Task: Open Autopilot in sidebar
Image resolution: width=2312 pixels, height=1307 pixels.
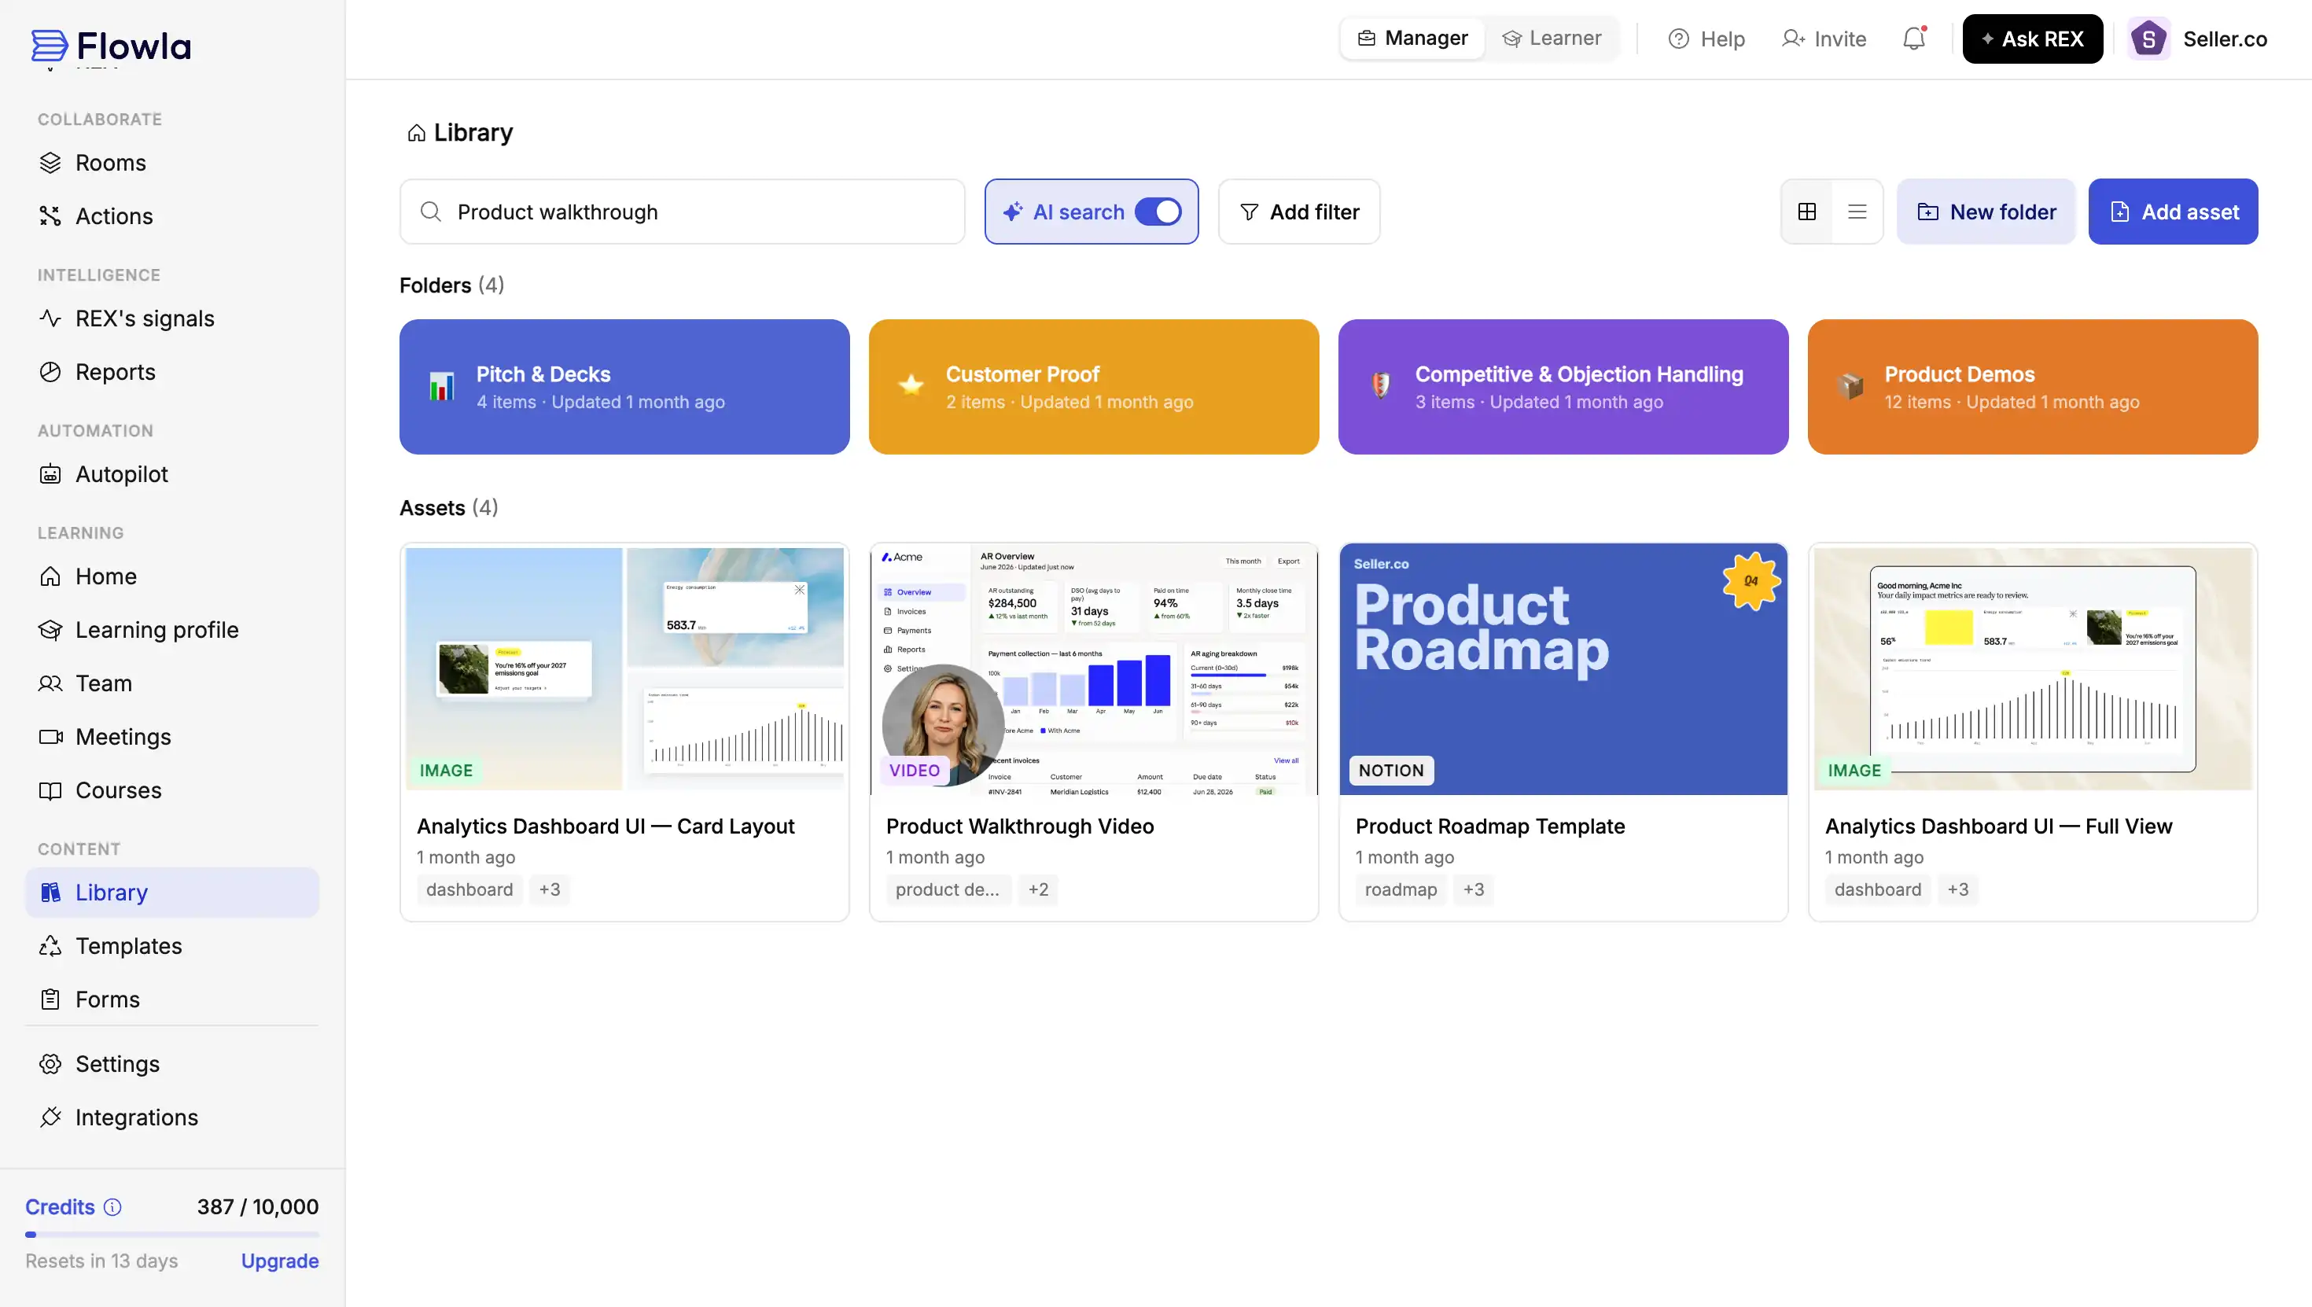Action: pyautogui.click(x=172, y=474)
